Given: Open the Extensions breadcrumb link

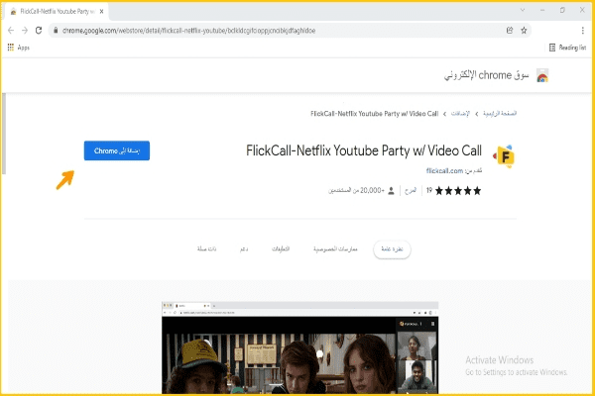Looking at the screenshot, I should coord(460,113).
